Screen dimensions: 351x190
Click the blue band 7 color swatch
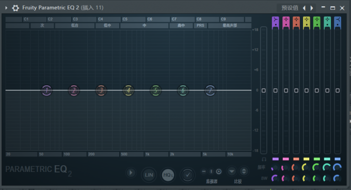tap(338, 159)
